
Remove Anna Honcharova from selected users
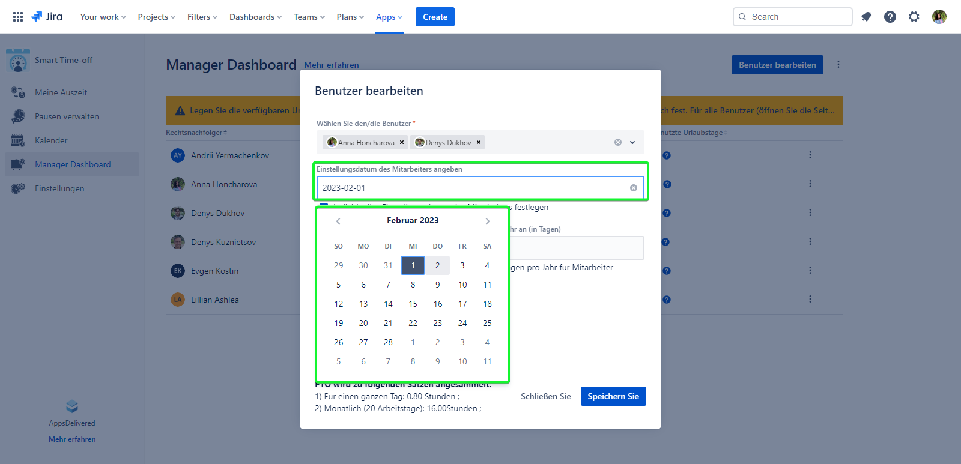402,143
